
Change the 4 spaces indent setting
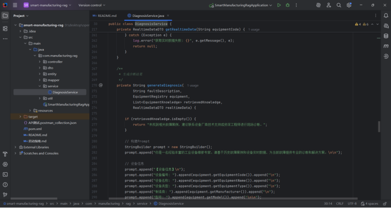pyautogui.click(x=369, y=203)
